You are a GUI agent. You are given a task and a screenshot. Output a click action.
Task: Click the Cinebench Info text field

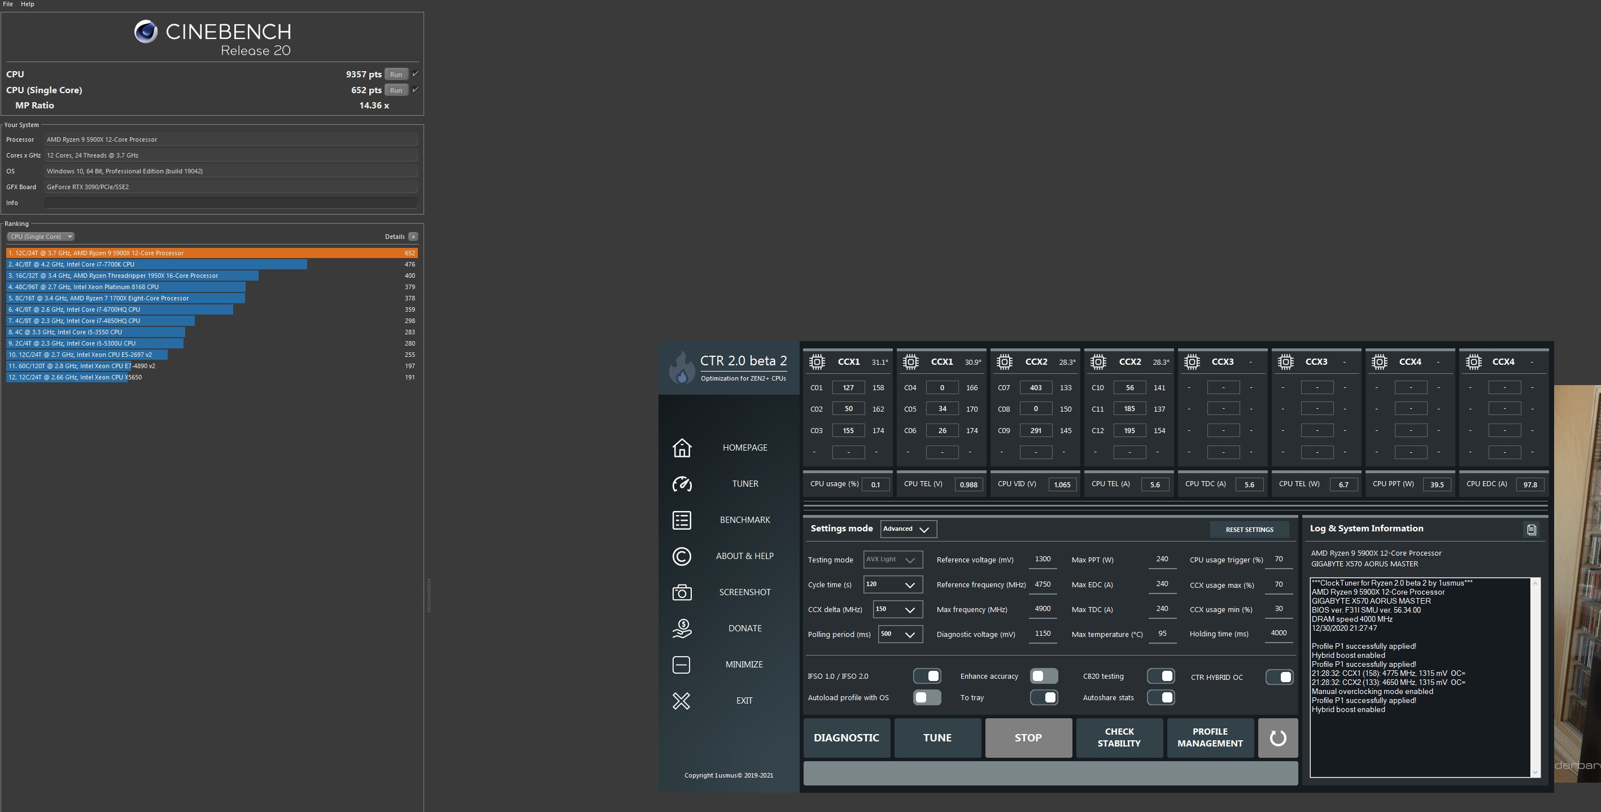[x=230, y=203]
